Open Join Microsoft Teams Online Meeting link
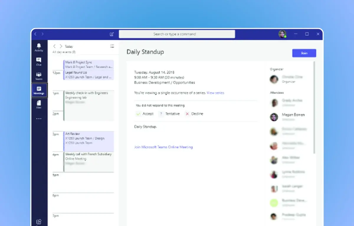The image size is (354, 226). tap(163, 147)
